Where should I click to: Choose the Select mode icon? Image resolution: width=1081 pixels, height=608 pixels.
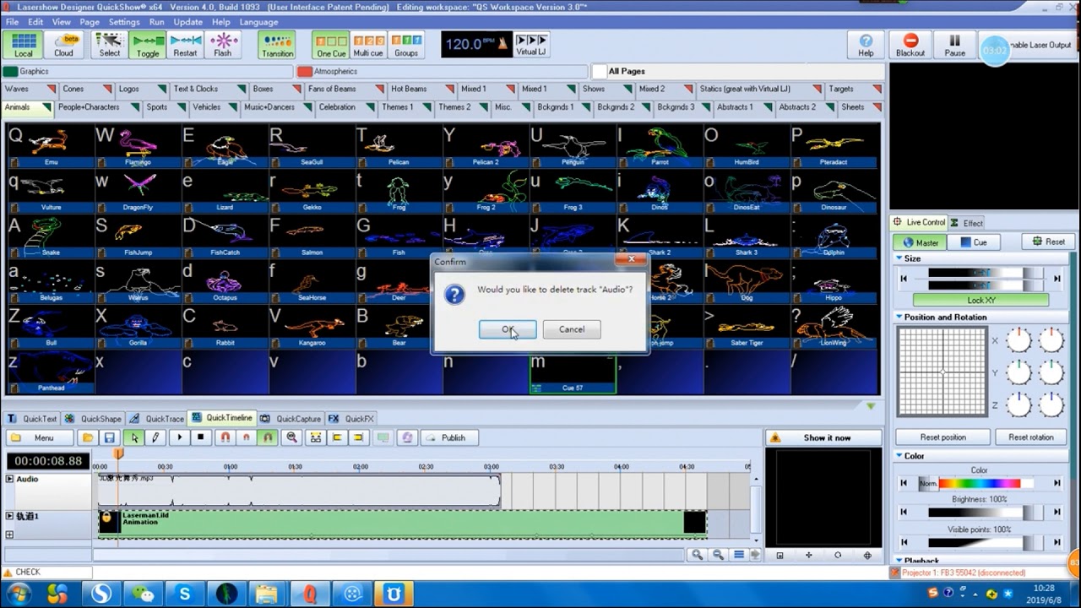click(110, 45)
